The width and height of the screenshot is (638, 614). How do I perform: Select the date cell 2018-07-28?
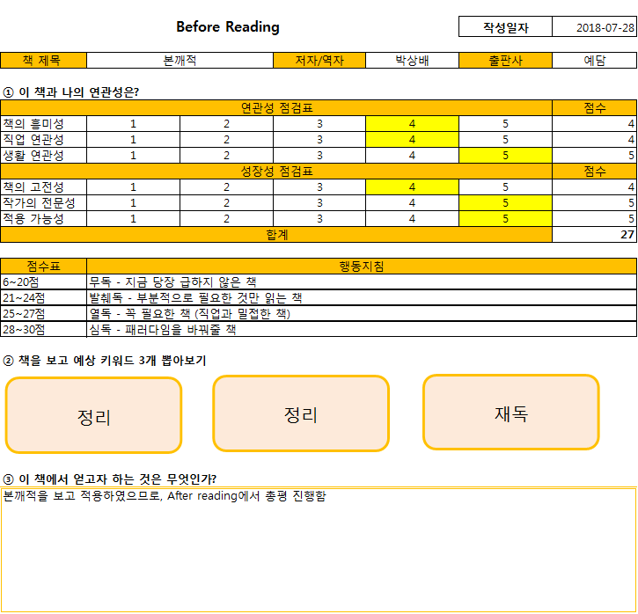[595, 27]
